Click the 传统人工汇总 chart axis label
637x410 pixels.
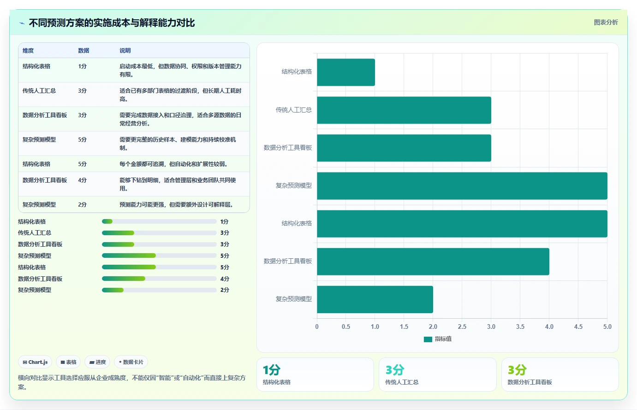pyautogui.click(x=294, y=110)
